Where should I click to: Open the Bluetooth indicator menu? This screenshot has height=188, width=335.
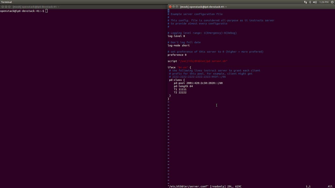pyautogui.click(x=310, y=2)
